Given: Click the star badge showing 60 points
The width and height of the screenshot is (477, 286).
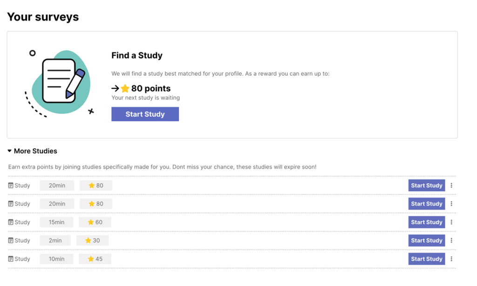Looking at the screenshot, I should [95, 222].
